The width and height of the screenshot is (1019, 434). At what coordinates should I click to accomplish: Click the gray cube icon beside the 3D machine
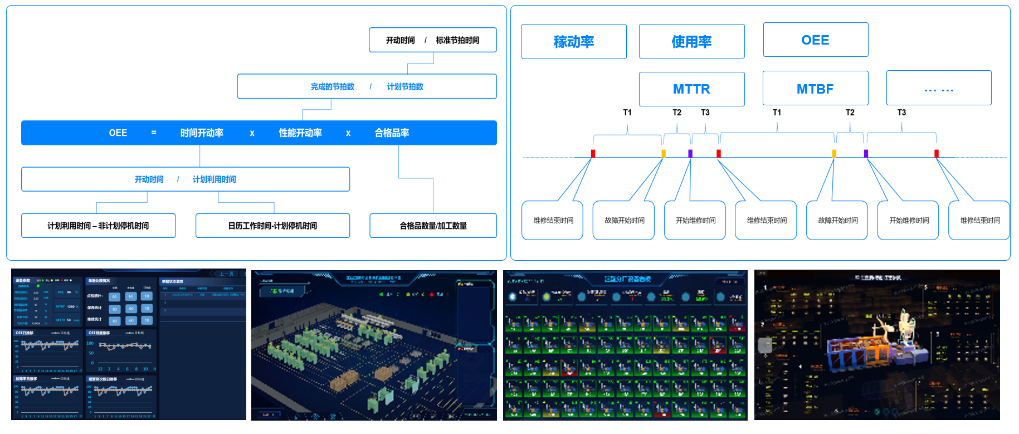click(x=766, y=344)
